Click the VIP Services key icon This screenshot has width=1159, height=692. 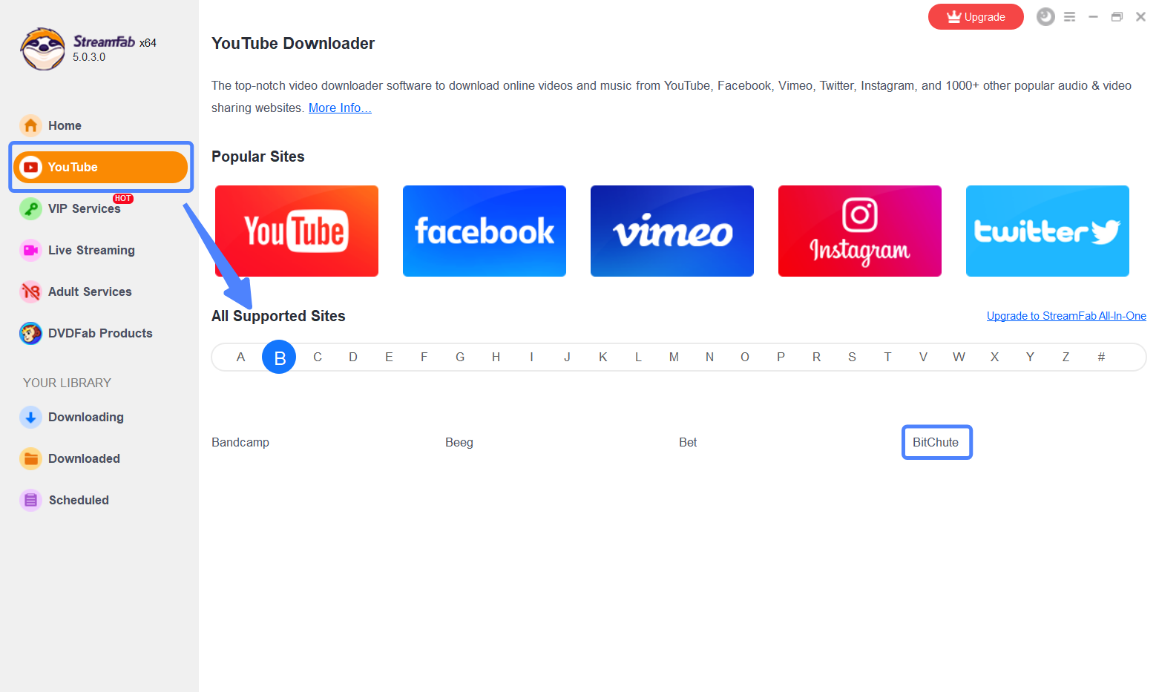(30, 208)
